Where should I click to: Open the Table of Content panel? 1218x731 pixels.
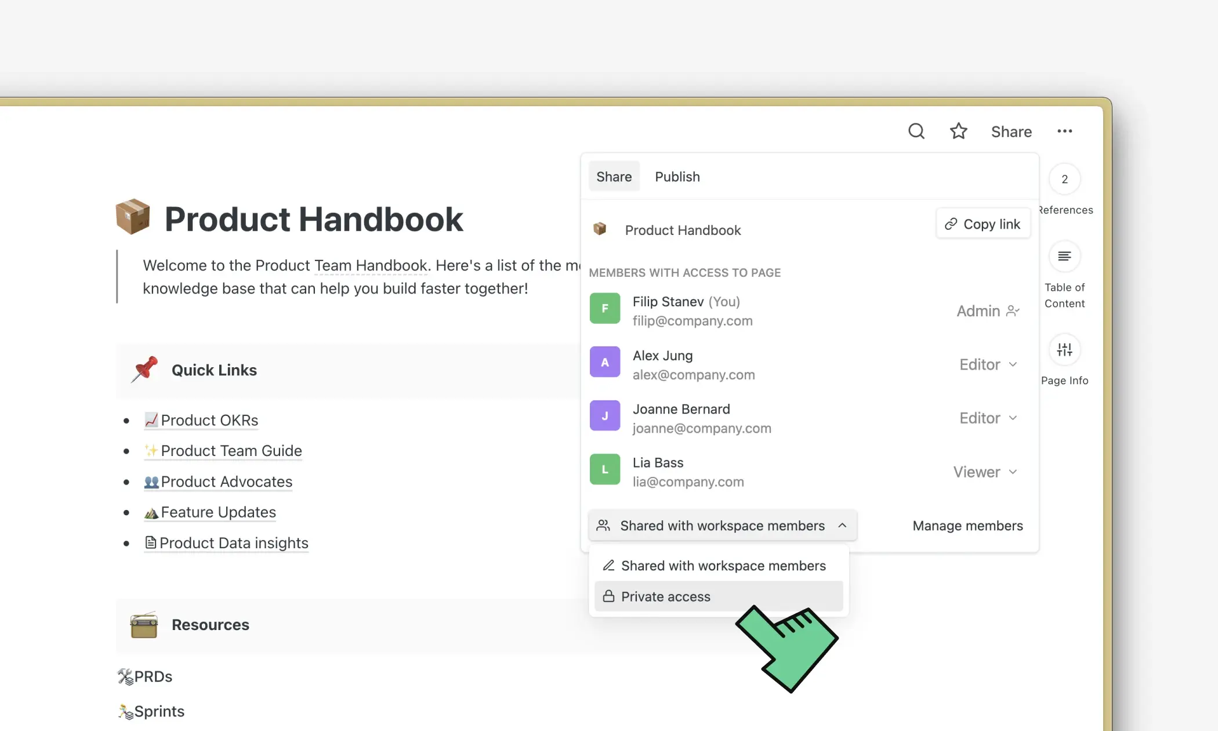(1064, 256)
